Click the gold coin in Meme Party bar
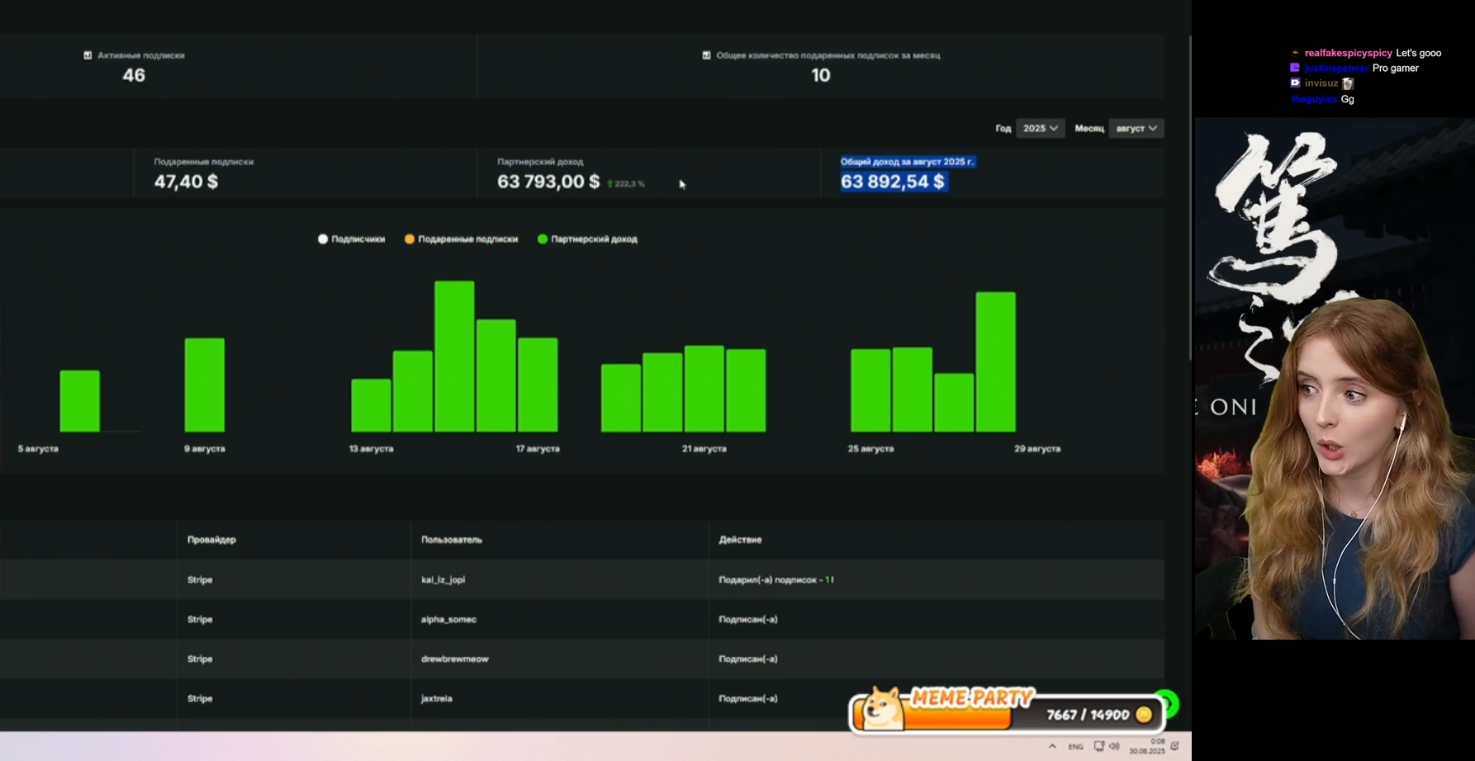1475x761 pixels. click(x=1144, y=715)
